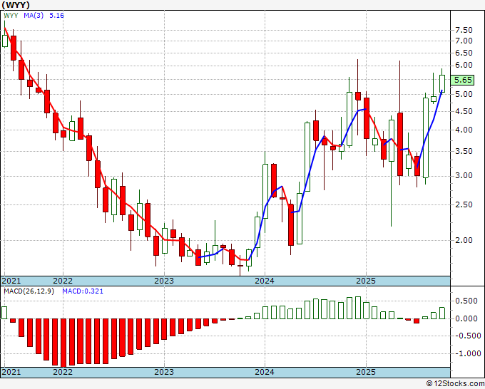Click the 4.50 price axis label
The image size is (485, 389).
point(464,112)
